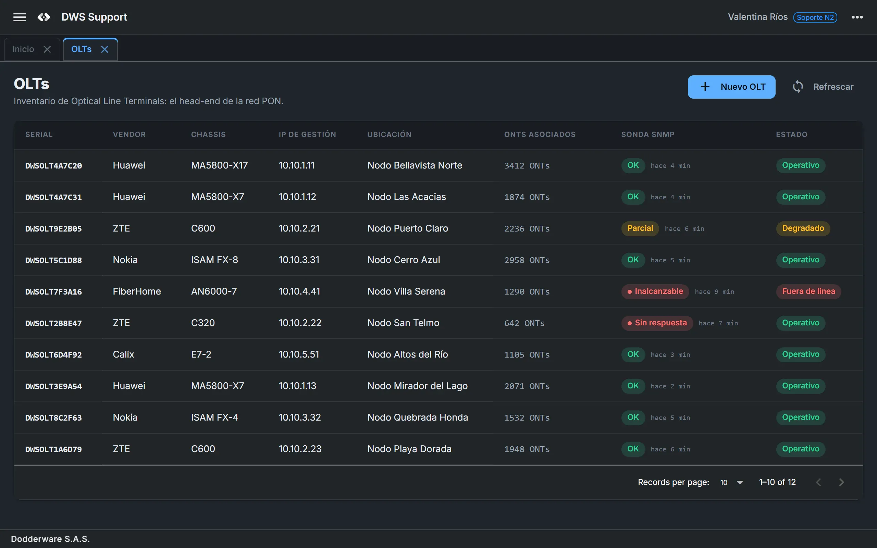This screenshot has width=877, height=548.
Task: Click the SONDA SNMP column header
Action: pyautogui.click(x=647, y=135)
